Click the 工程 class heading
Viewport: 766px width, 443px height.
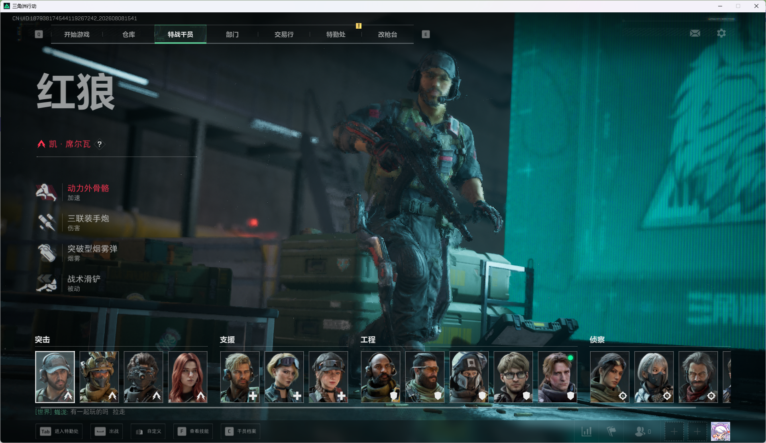368,340
